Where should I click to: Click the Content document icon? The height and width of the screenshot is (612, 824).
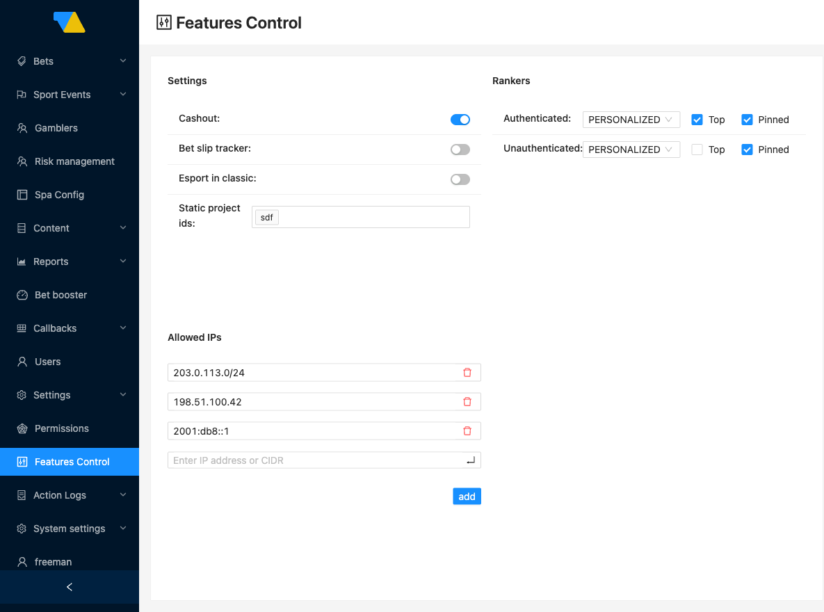click(22, 228)
